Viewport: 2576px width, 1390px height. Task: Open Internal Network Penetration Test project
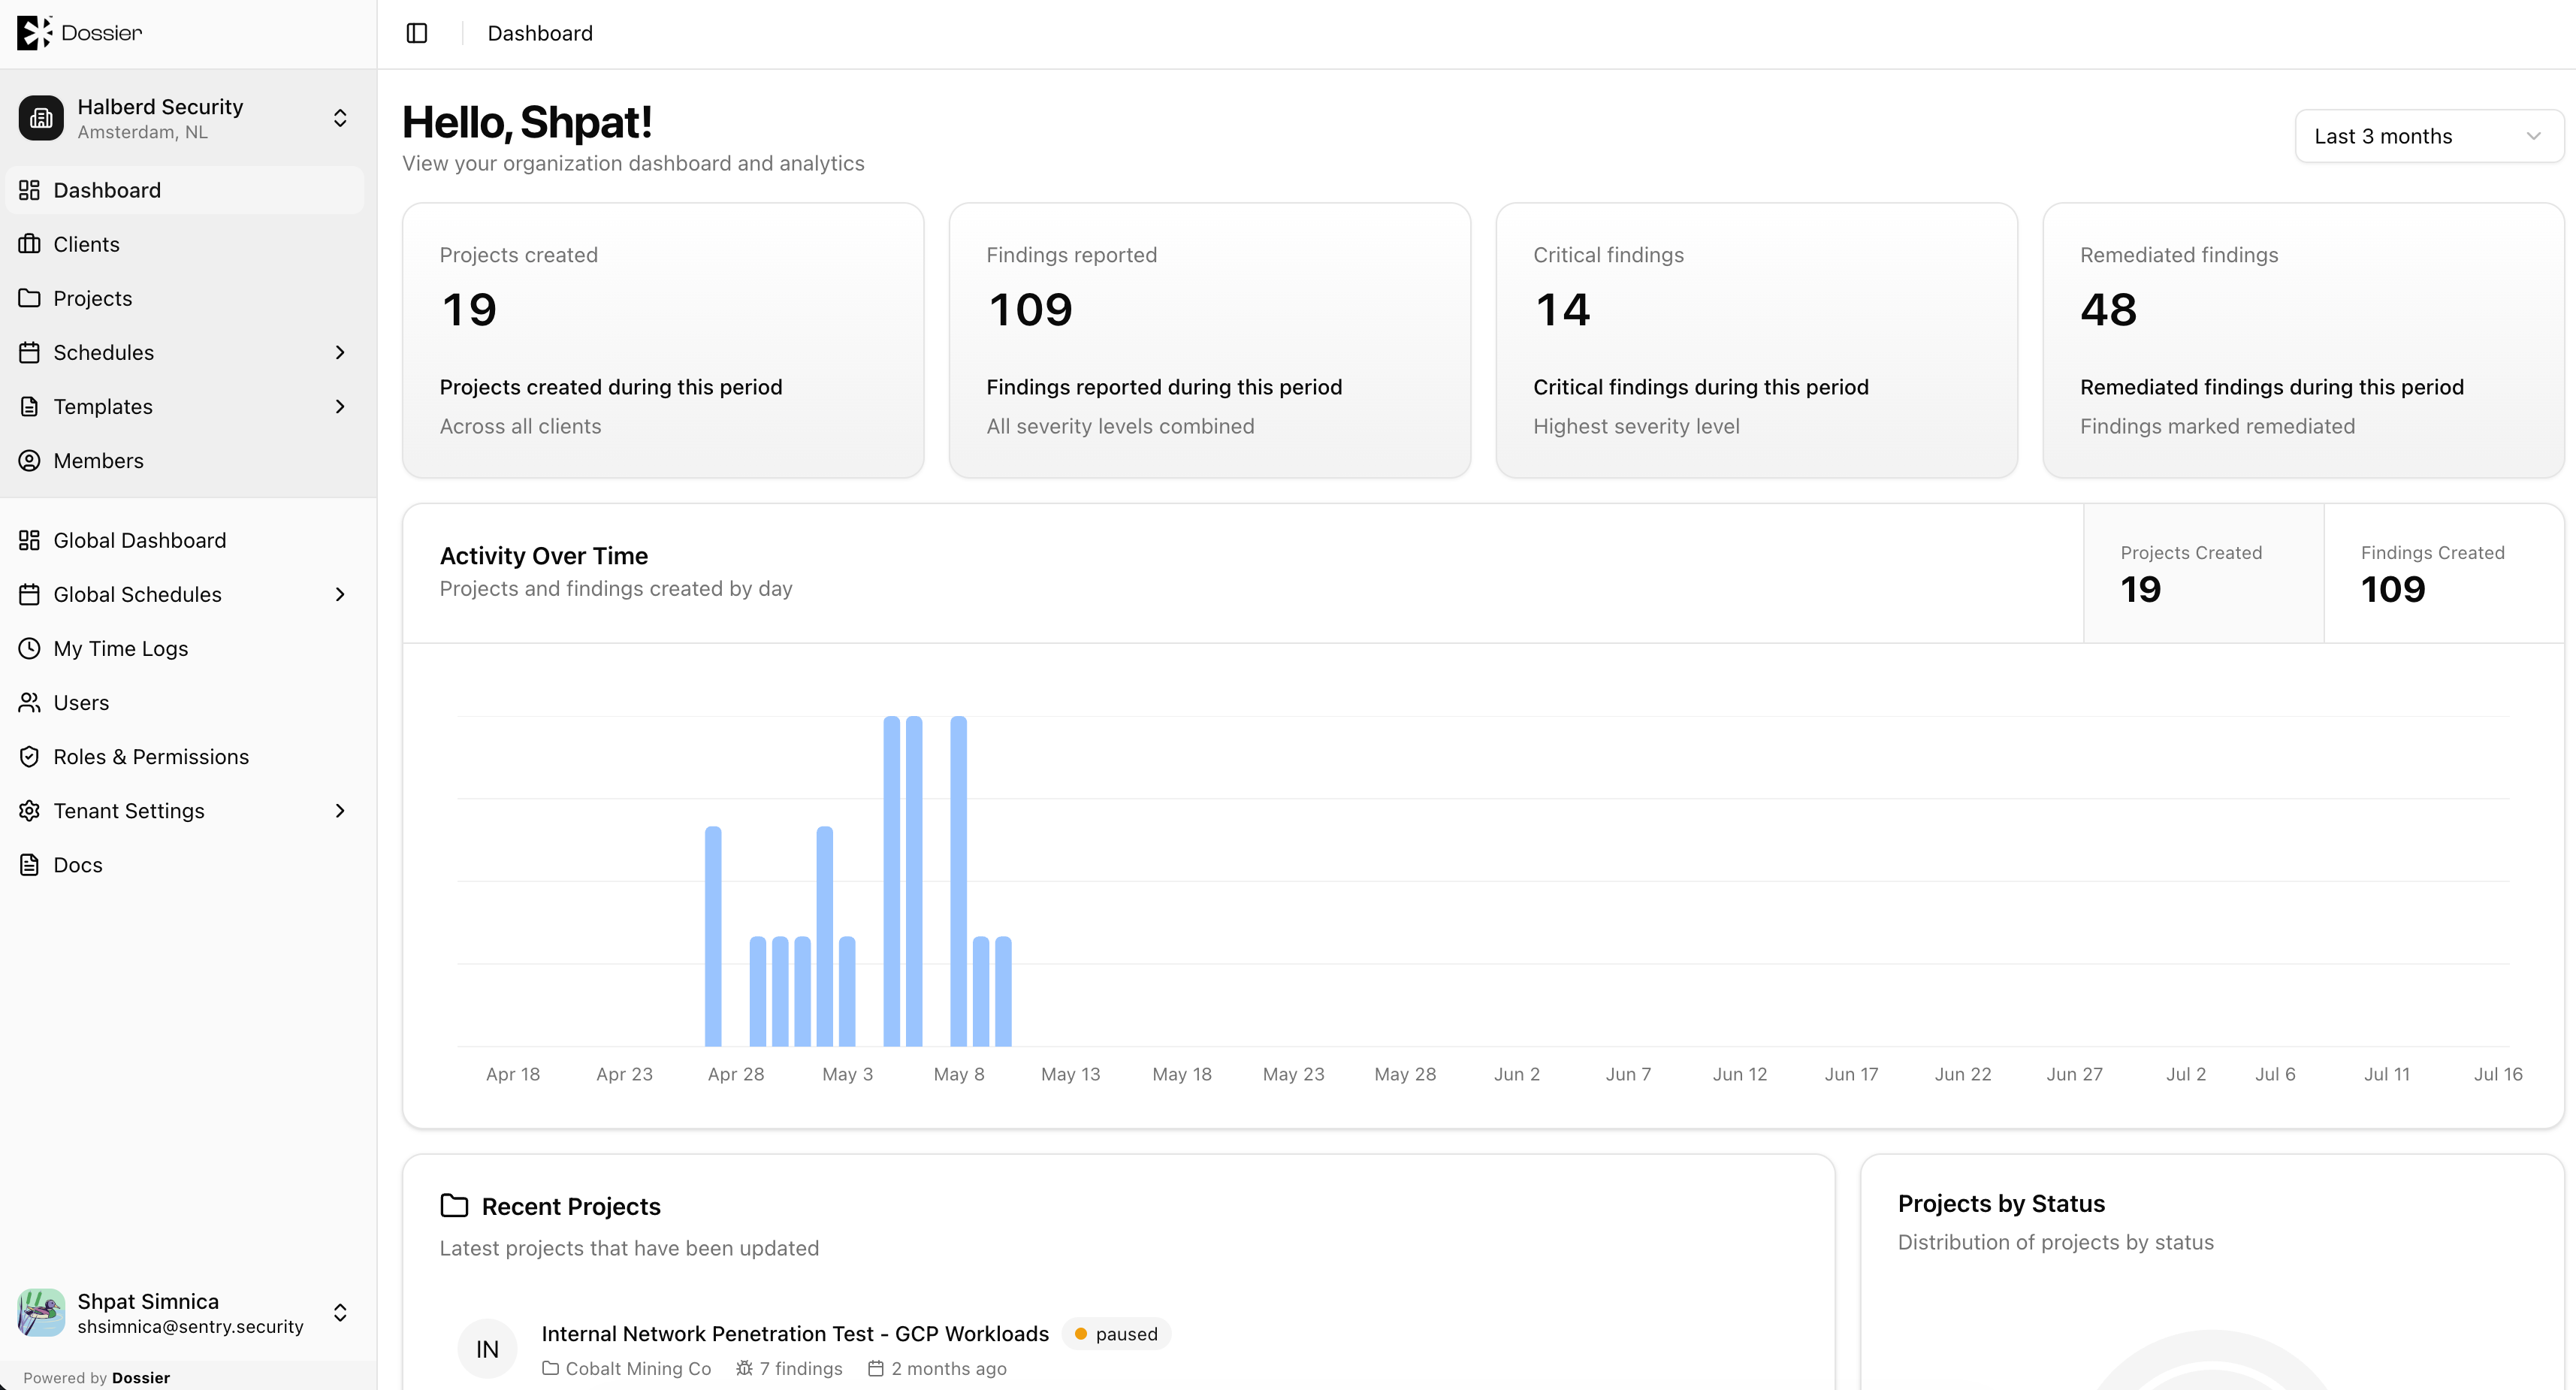tap(795, 1333)
